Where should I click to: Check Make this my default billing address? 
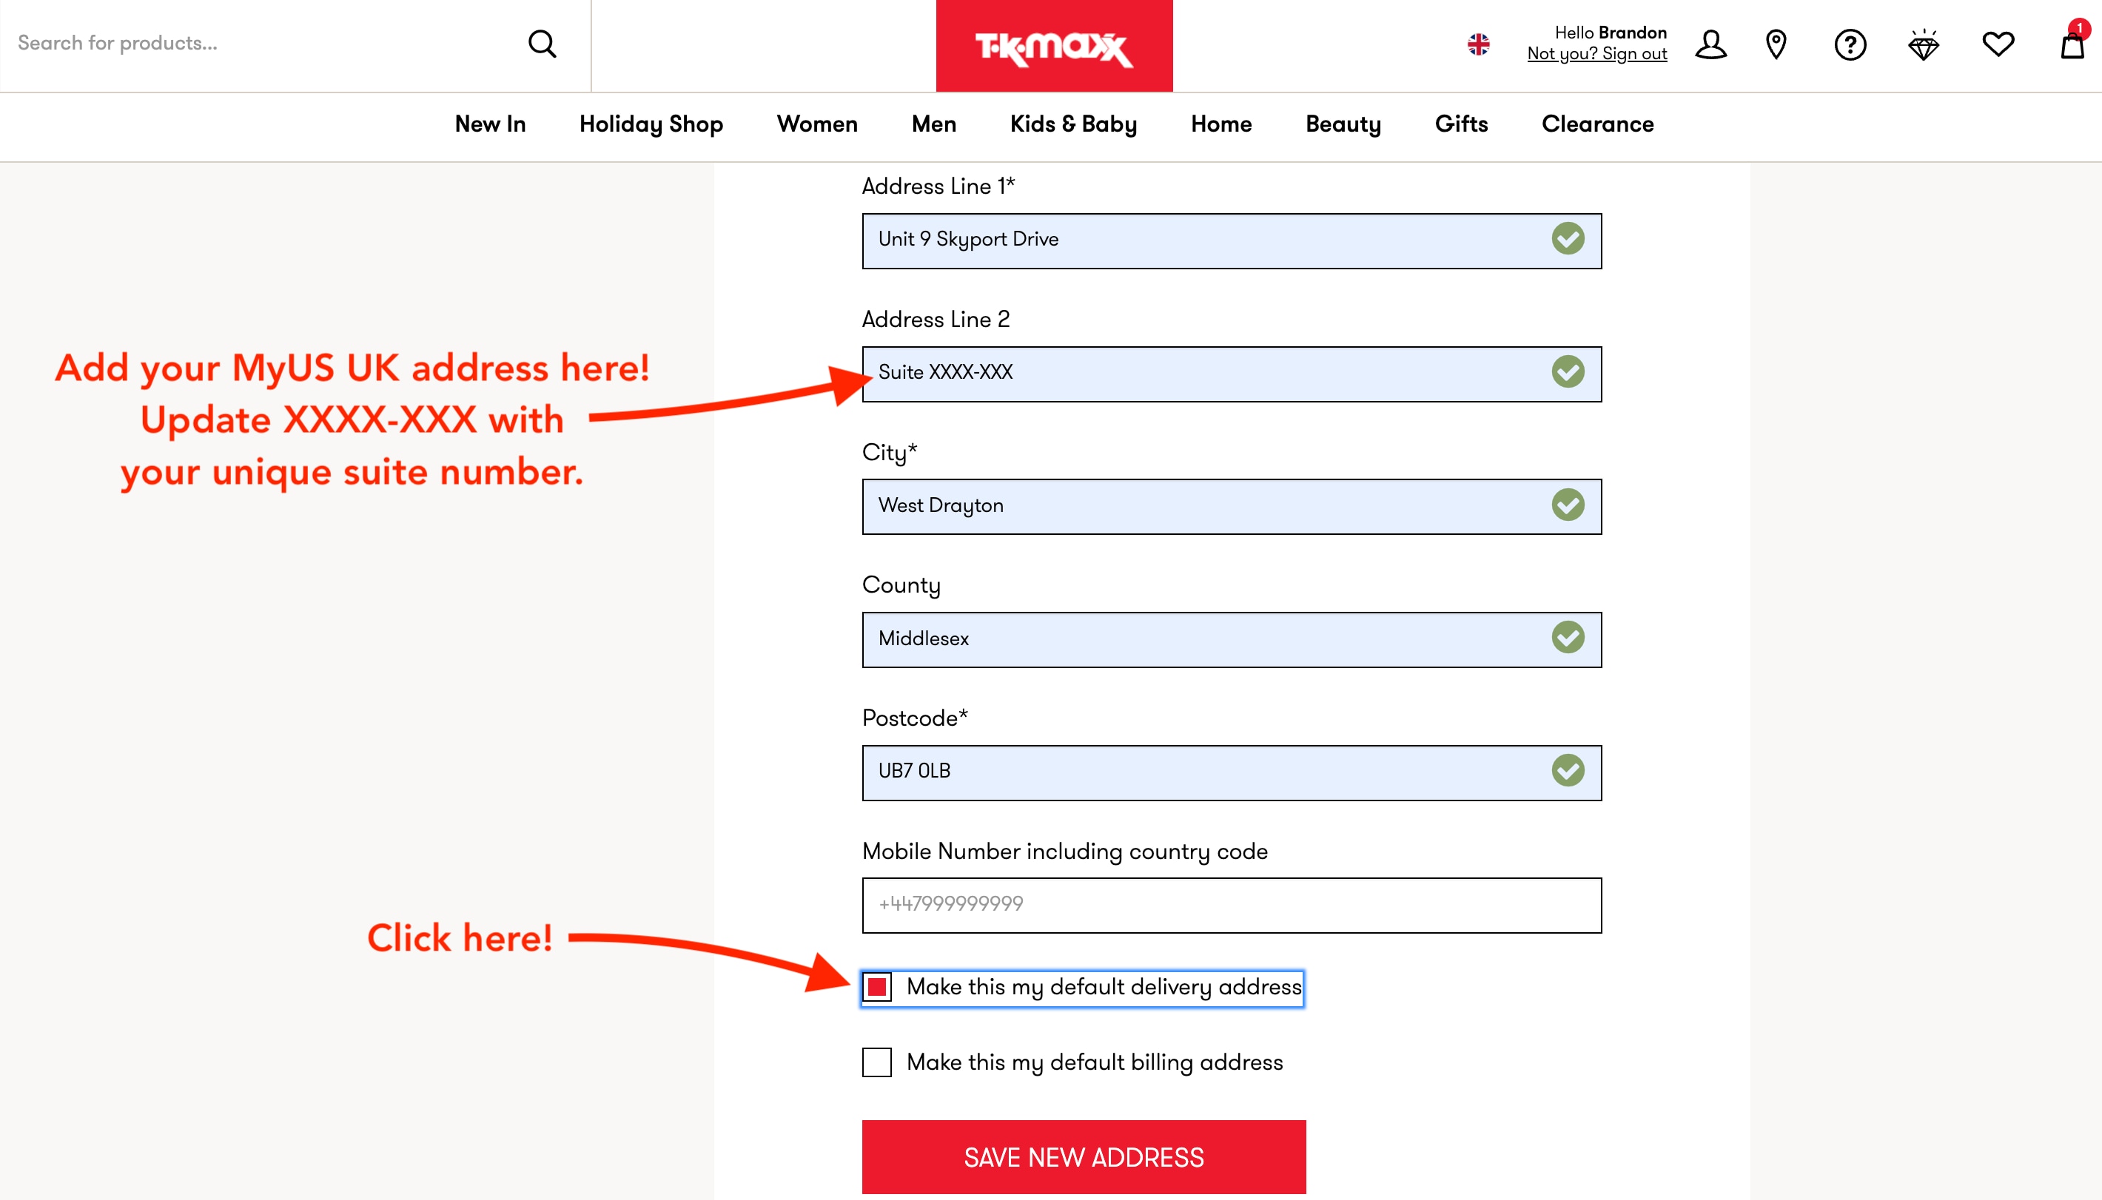(876, 1063)
